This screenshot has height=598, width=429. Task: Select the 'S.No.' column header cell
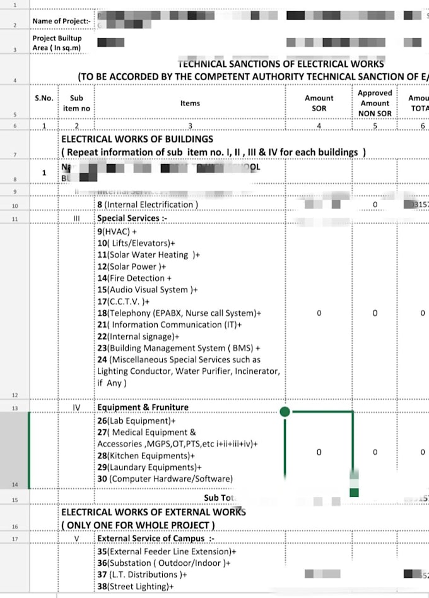point(44,102)
